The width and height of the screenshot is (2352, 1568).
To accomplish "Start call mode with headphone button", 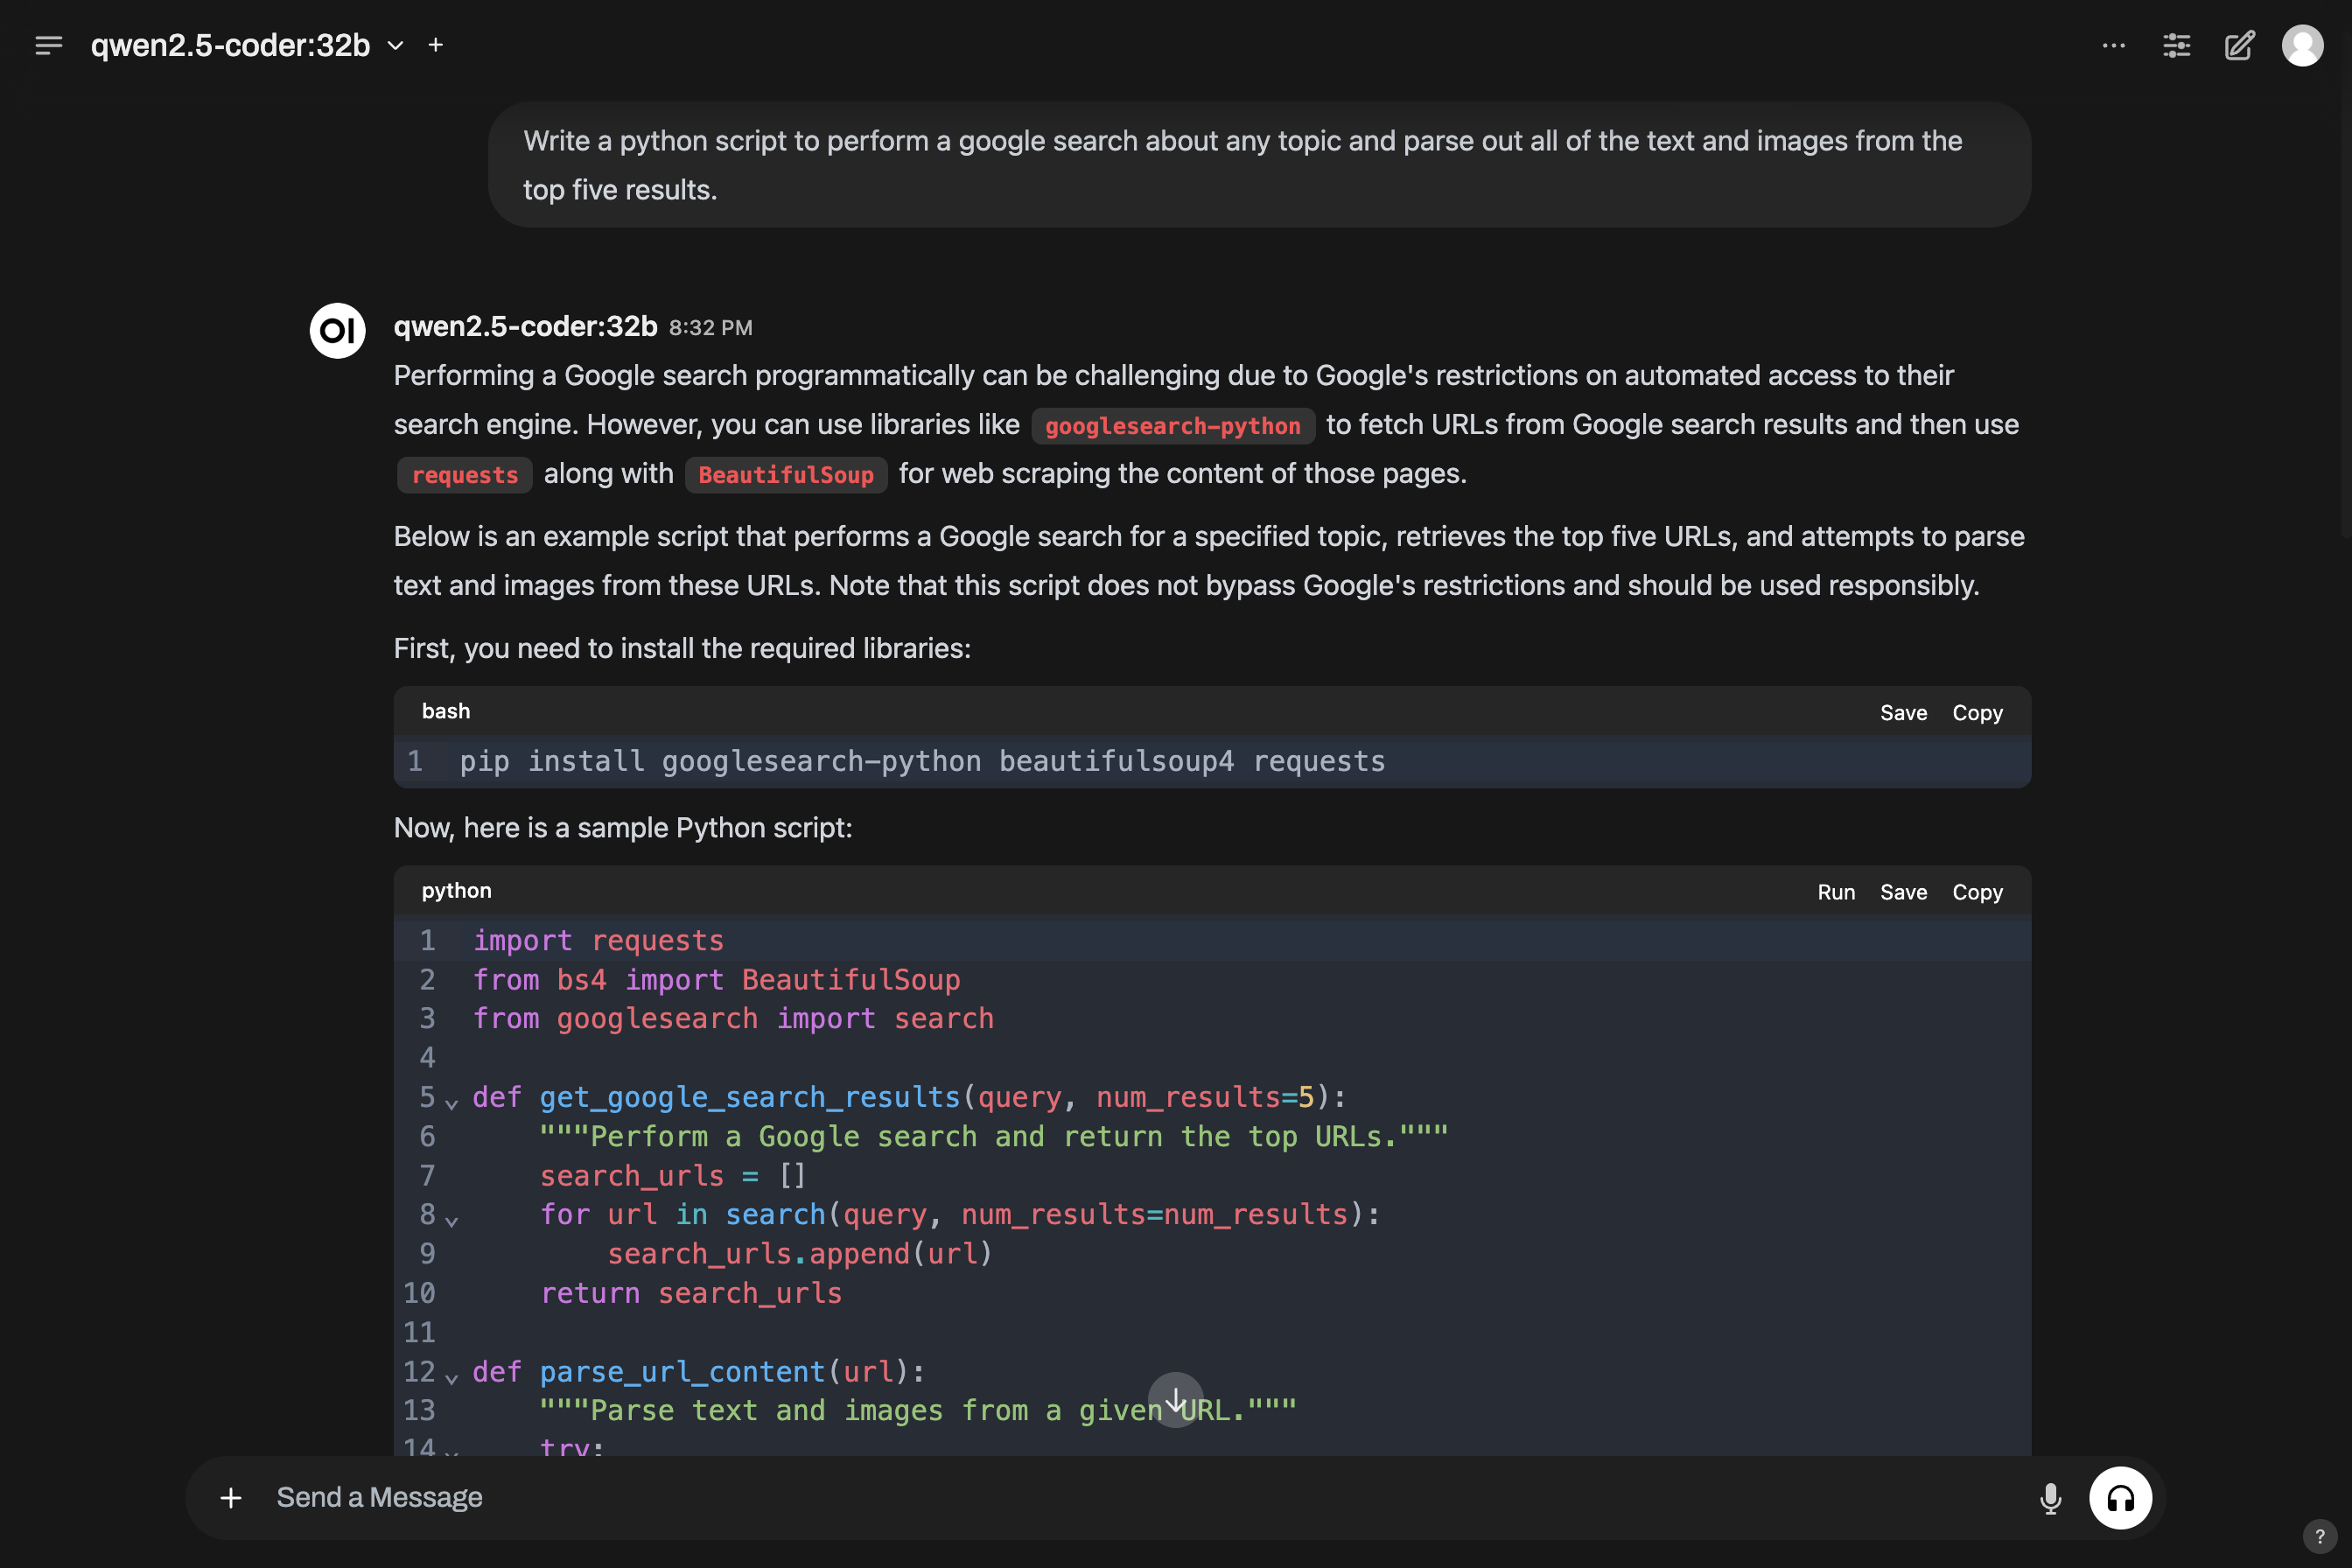I will click(2120, 1497).
